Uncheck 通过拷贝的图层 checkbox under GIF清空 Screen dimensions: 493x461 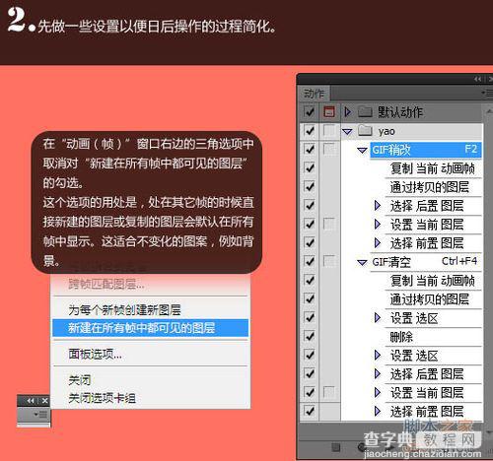click(x=310, y=298)
